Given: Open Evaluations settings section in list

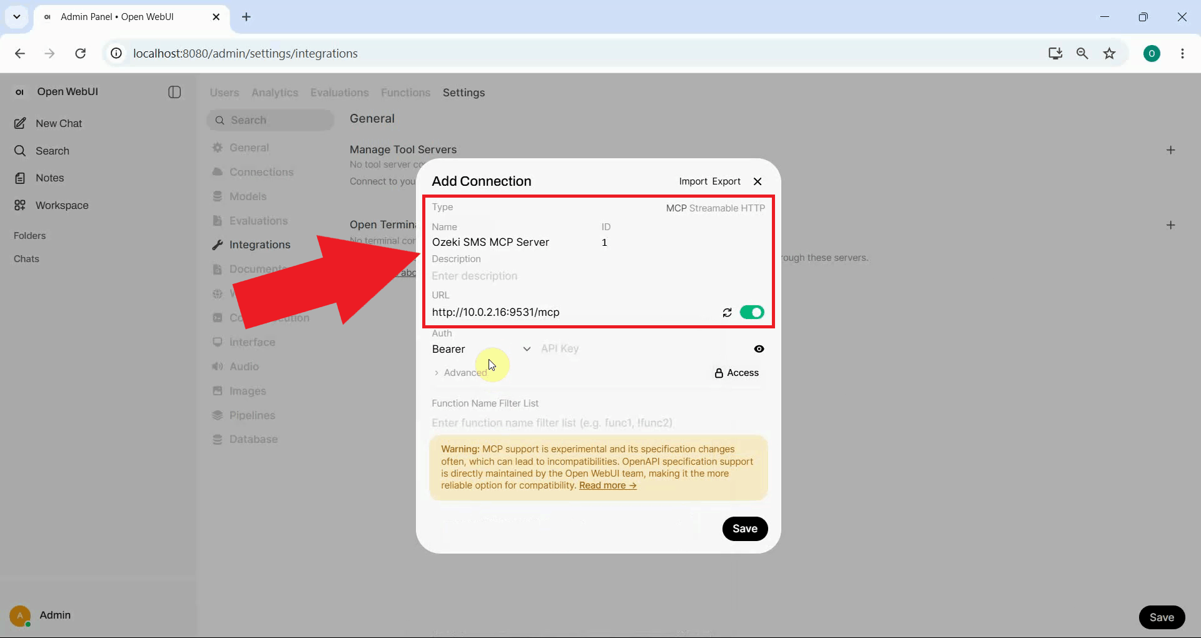Looking at the screenshot, I should (250, 221).
